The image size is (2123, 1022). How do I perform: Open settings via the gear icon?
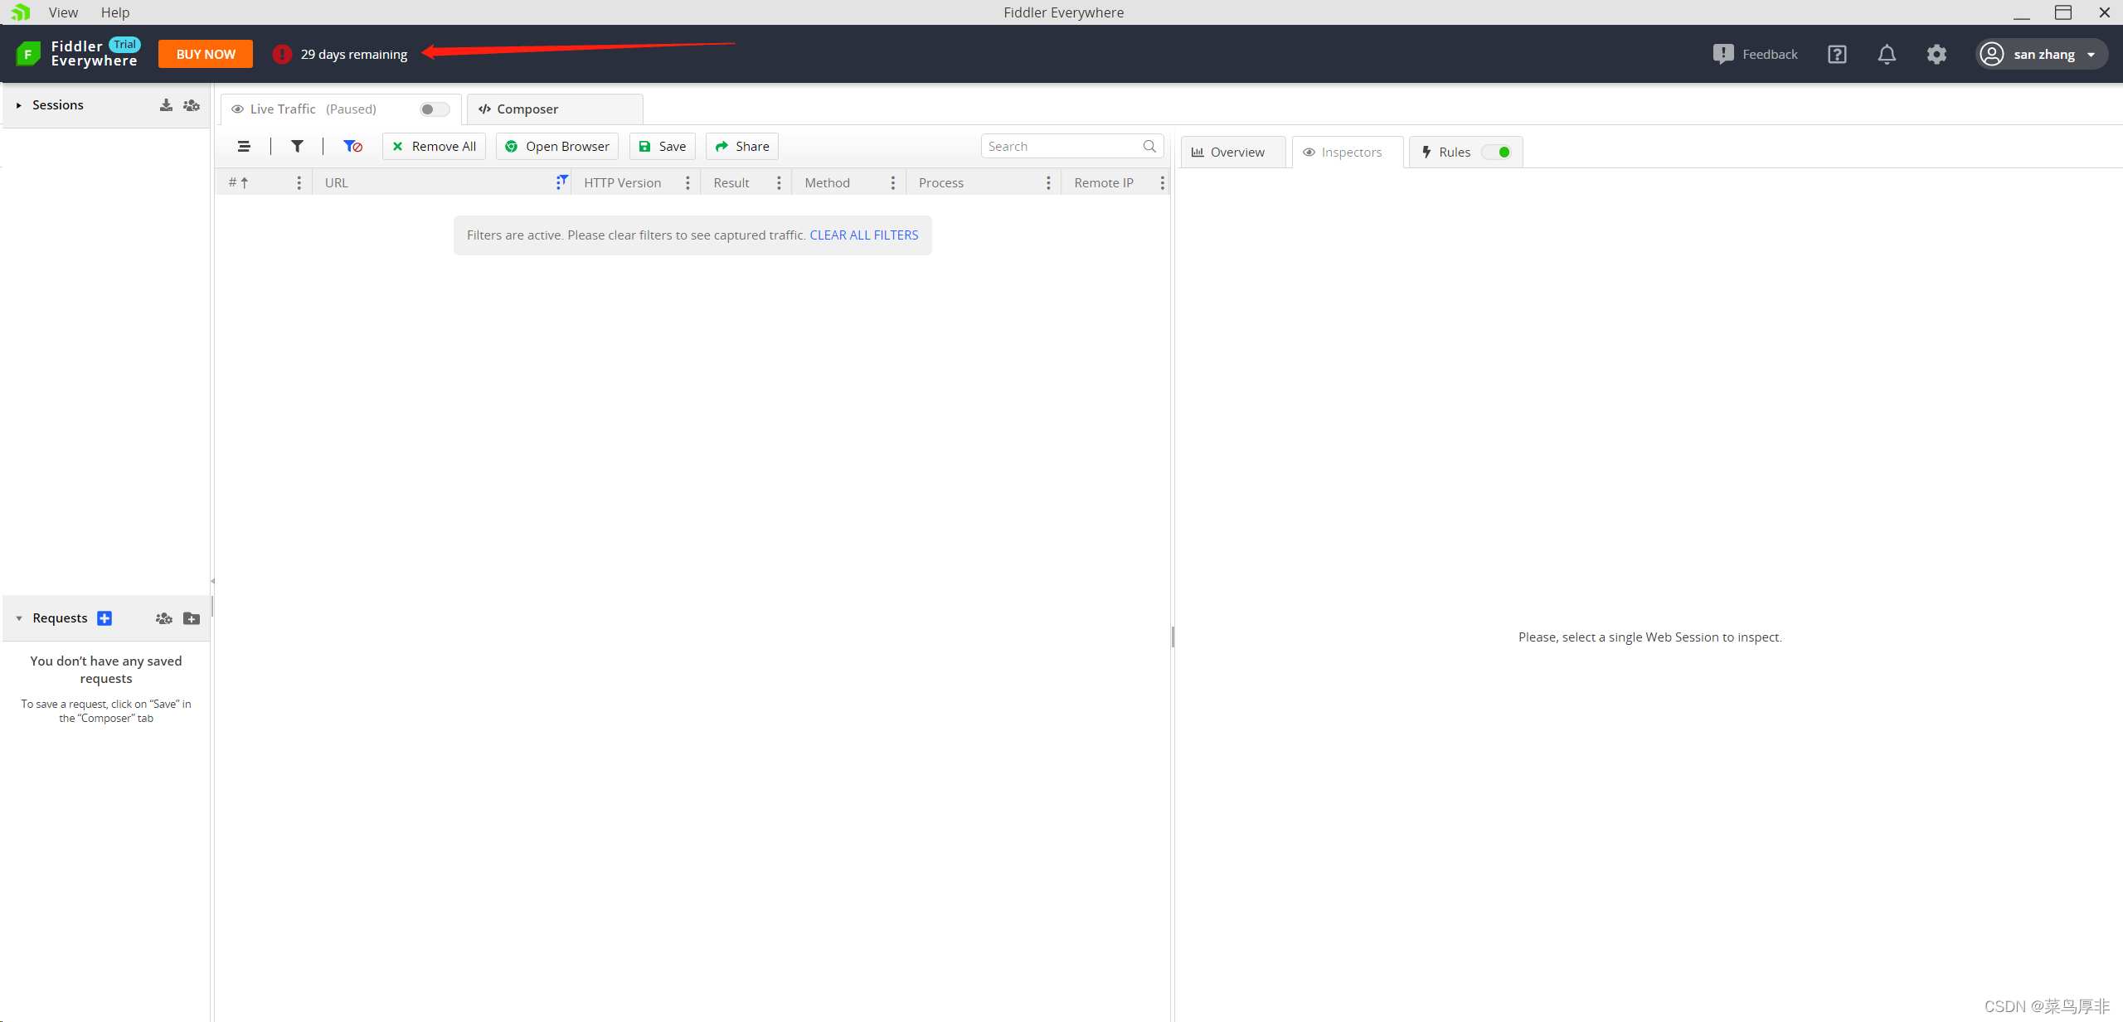[x=1936, y=55]
